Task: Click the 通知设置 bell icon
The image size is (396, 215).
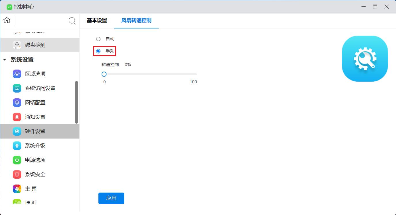Action: pos(17,117)
